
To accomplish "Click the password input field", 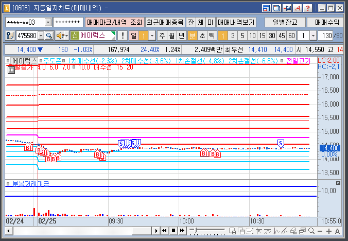I will point(68,22).
